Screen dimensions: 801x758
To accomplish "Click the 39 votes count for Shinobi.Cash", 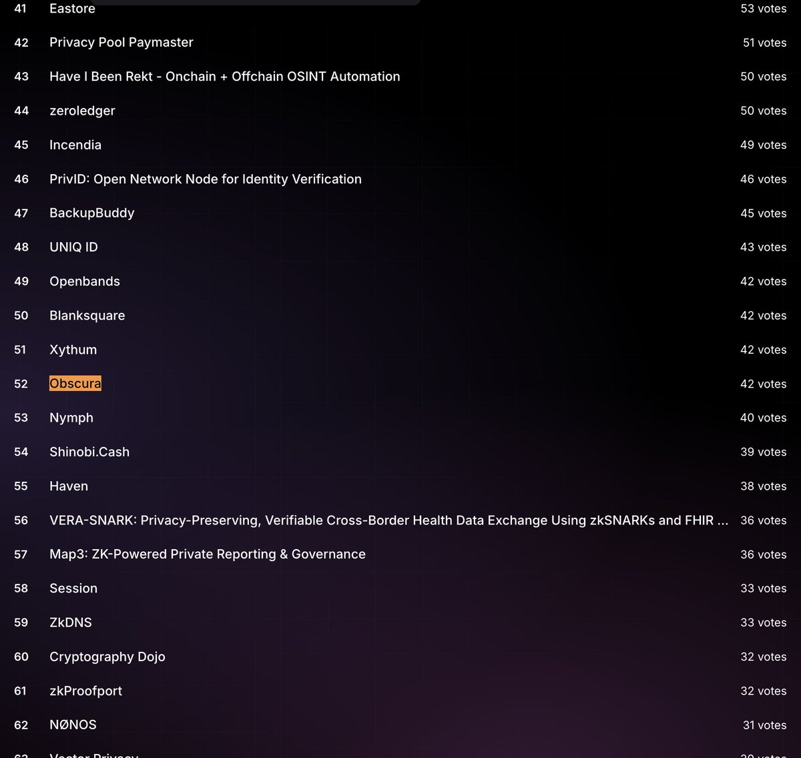I will tap(764, 452).
